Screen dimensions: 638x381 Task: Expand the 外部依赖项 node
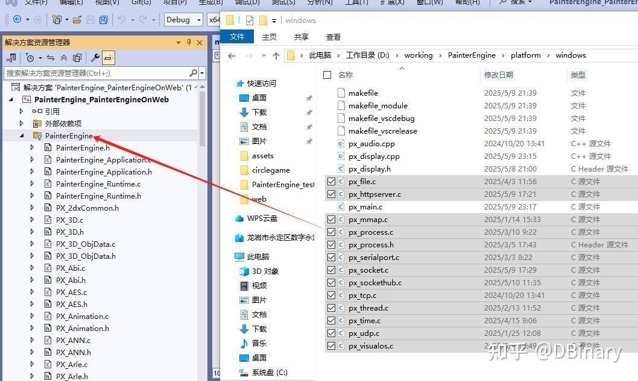(x=21, y=123)
